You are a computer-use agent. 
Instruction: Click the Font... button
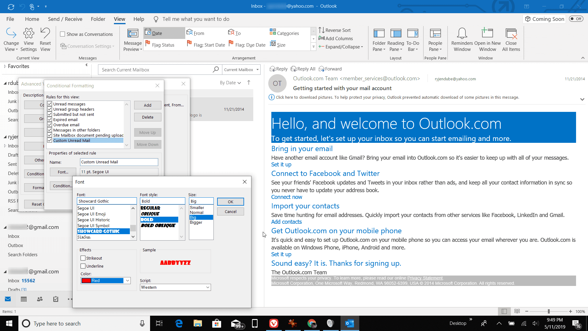(63, 172)
